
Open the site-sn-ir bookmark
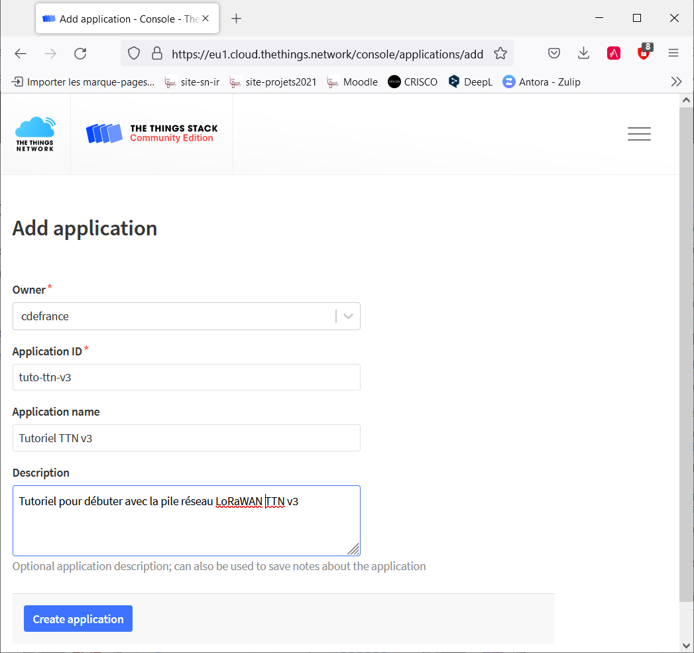coord(192,82)
